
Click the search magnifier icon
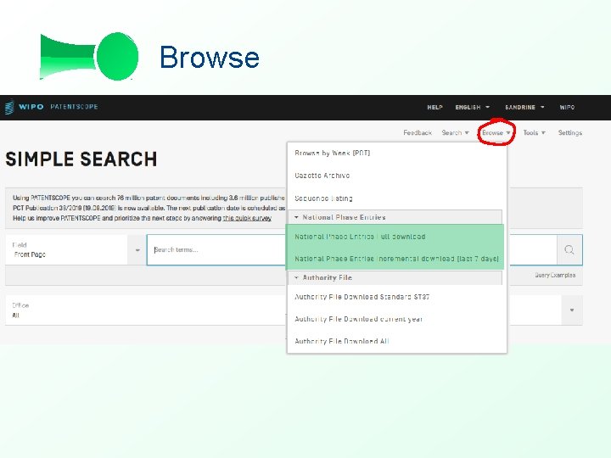click(569, 249)
